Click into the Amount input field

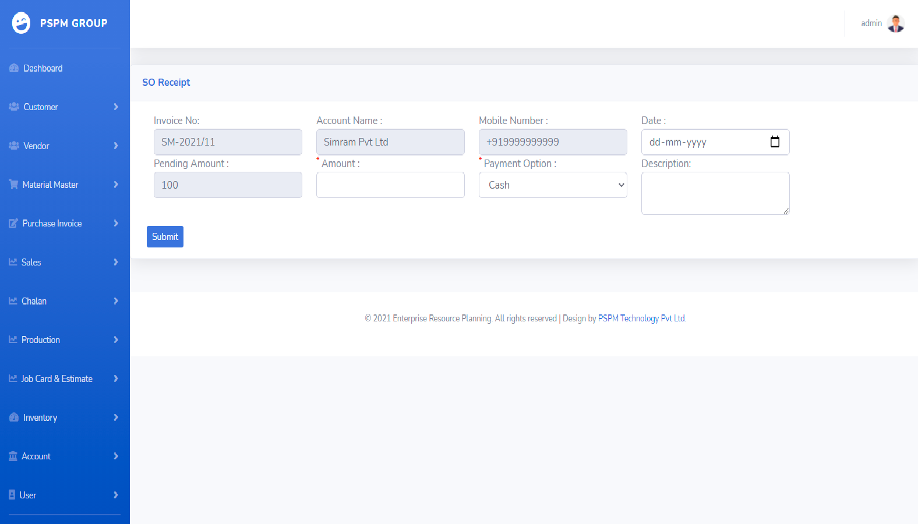tap(390, 185)
